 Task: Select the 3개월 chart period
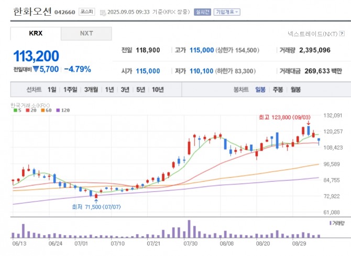tap(91, 89)
